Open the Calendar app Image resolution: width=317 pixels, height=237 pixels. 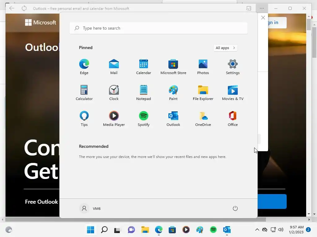pos(144,67)
